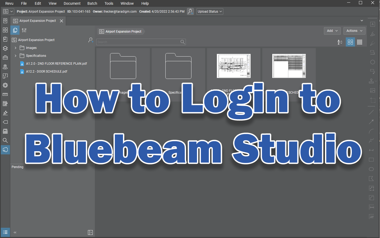This screenshot has width=380, height=238.
Task: Close the Airport Expansion Project tab
Action: click(x=61, y=21)
